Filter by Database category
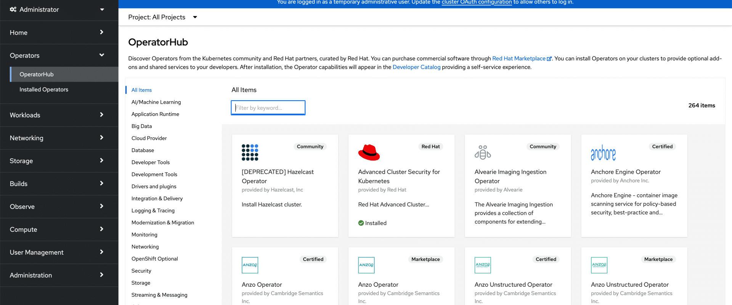The height and width of the screenshot is (305, 732). pos(143,150)
